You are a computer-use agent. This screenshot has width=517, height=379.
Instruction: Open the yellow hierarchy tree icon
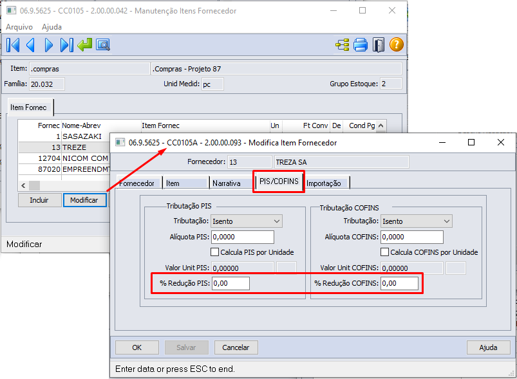pyautogui.click(x=343, y=45)
